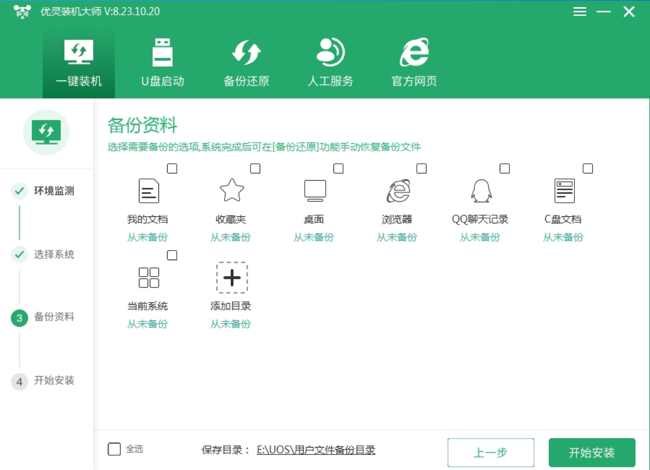Click the 环境监测 checkmark step icon

19,191
